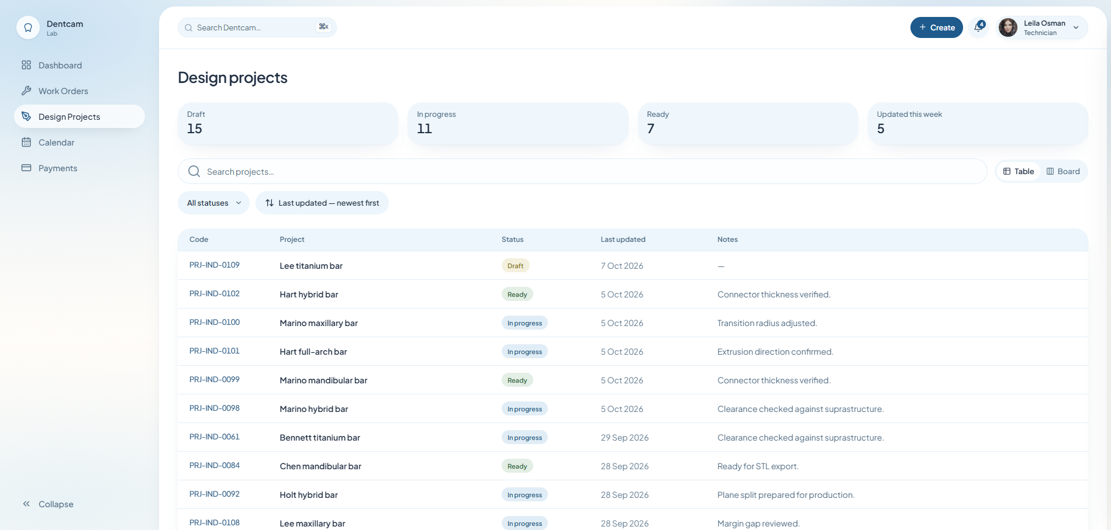Screen dimensions: 1111x530
Task: Open Last updated — newest first sort menu
Action: [322, 203]
